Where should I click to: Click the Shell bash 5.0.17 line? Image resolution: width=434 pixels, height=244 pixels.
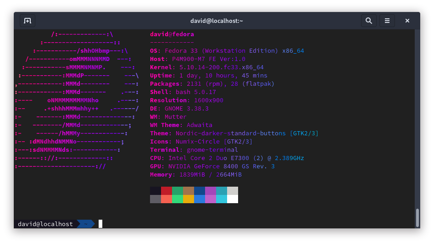tap(183, 92)
